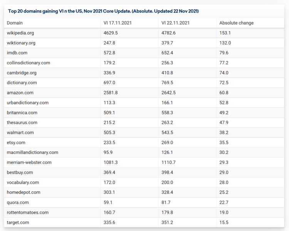
Task: Select the amazon.com row domain
Action: pos(20,93)
